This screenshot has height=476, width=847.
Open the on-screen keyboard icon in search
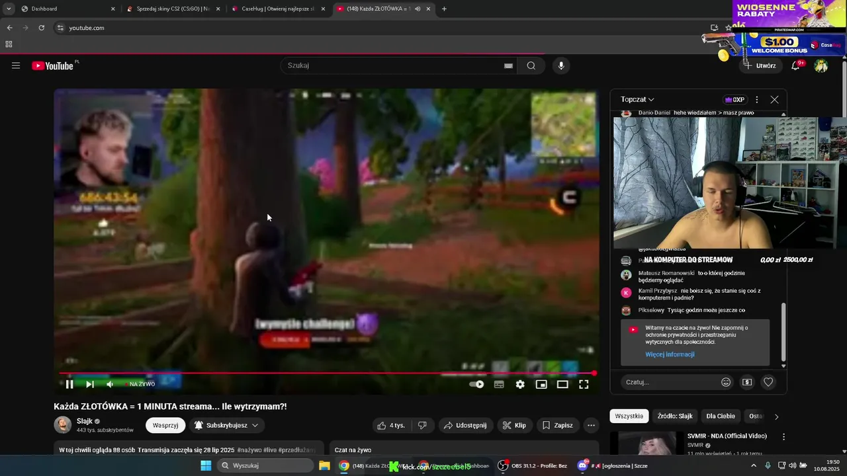click(x=508, y=65)
